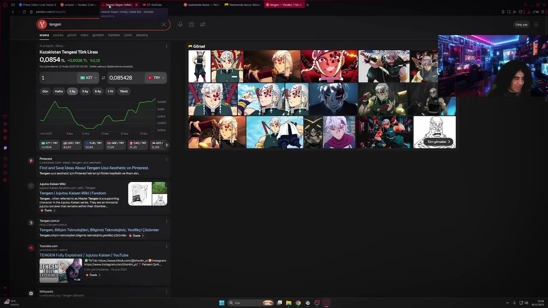
Task: Select the Tümü chart range
Action: pos(124,91)
